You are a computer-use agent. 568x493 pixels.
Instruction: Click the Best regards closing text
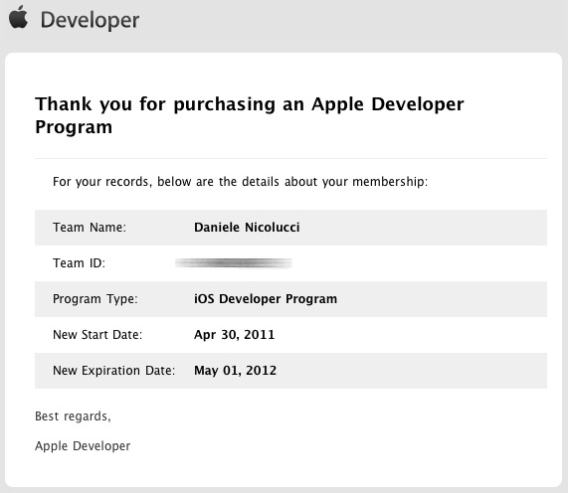tap(73, 416)
